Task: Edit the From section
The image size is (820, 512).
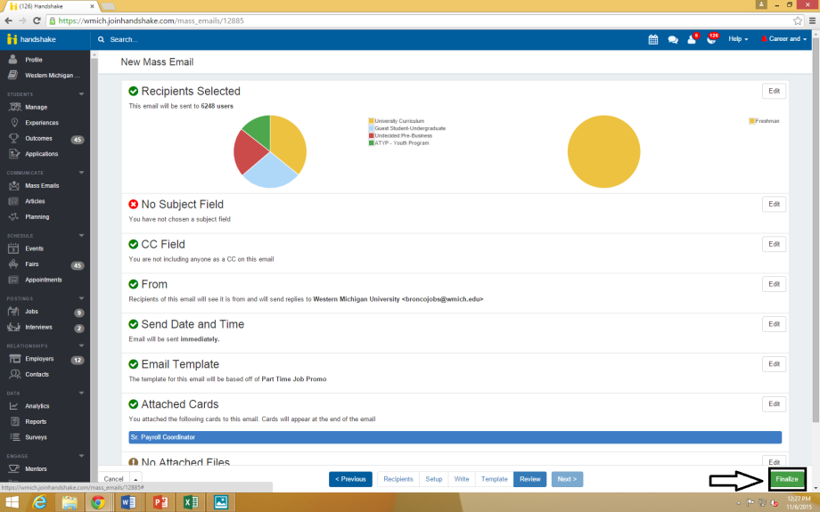Action: 774,284
